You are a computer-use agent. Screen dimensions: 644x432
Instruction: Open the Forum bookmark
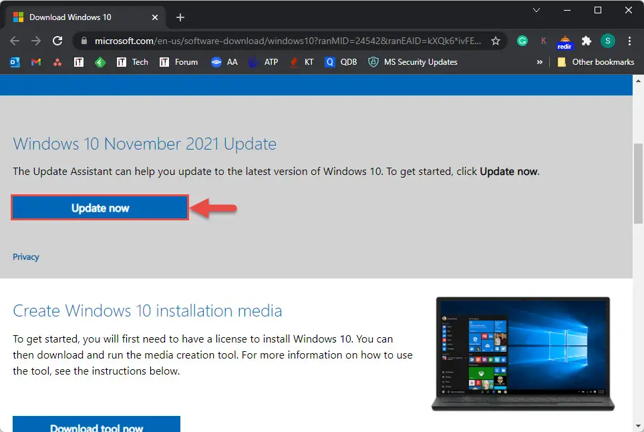pos(178,62)
